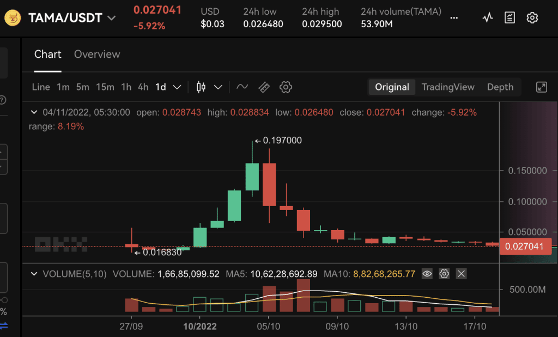Image resolution: width=558 pixels, height=337 pixels.
Task: Click the TAMA coin logo icon
Action: [13, 18]
